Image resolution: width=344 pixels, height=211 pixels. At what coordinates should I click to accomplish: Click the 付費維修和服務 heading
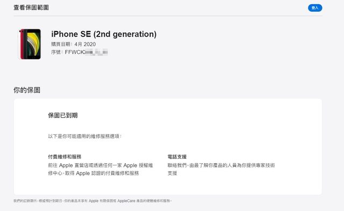pyautogui.click(x=64, y=157)
